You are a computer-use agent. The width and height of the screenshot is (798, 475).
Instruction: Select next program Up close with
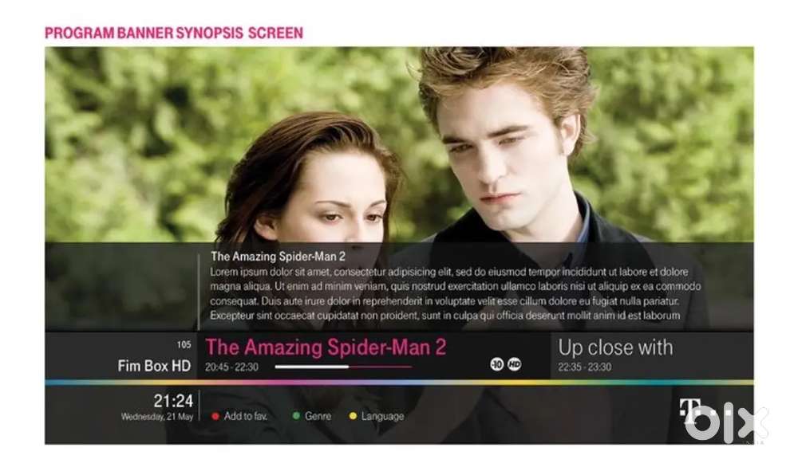point(615,347)
